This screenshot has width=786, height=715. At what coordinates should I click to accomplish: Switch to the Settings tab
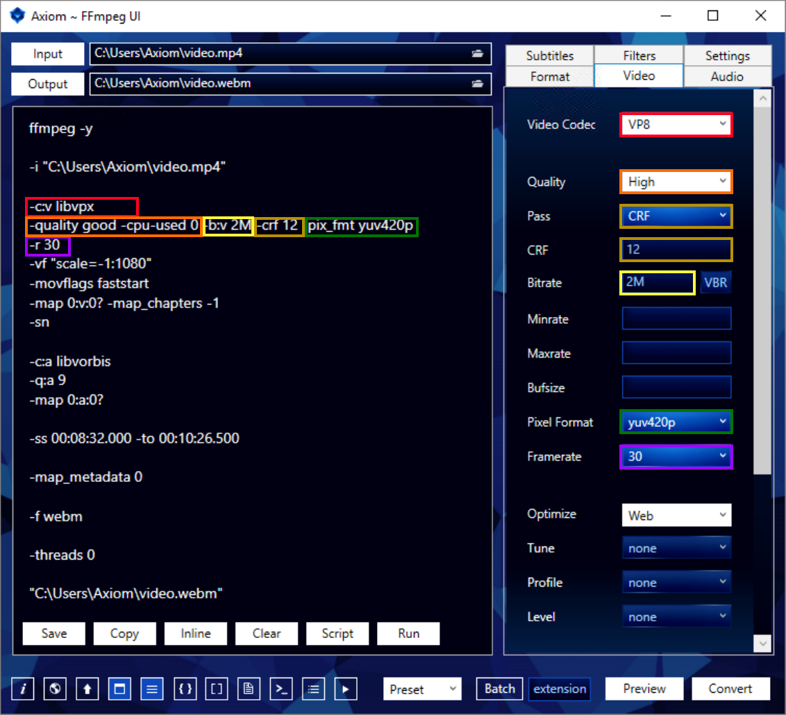tap(728, 55)
